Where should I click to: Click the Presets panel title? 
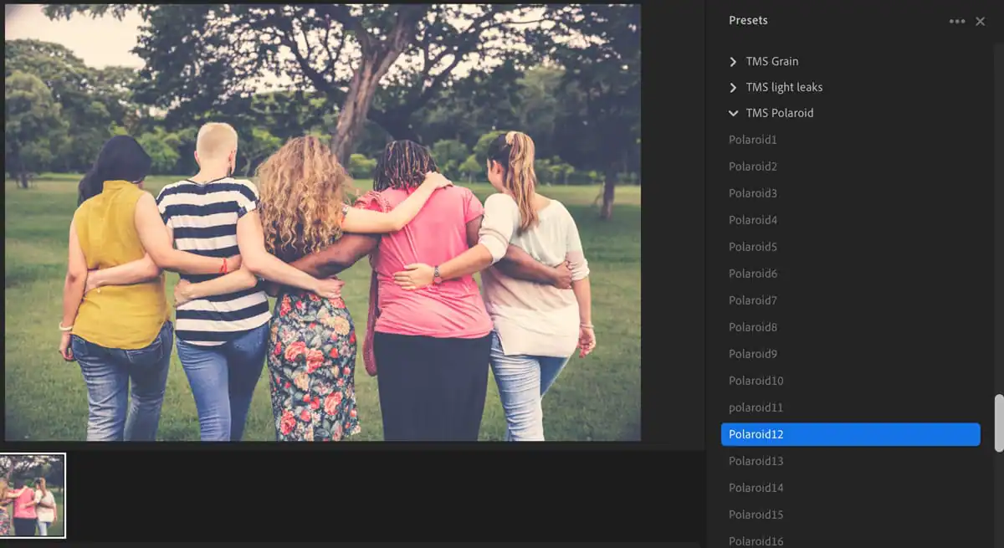748,20
